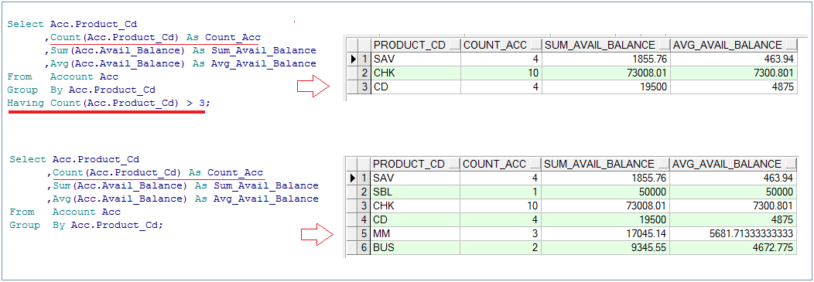
Task: Click the Having Count line in top query
Action: (x=109, y=104)
